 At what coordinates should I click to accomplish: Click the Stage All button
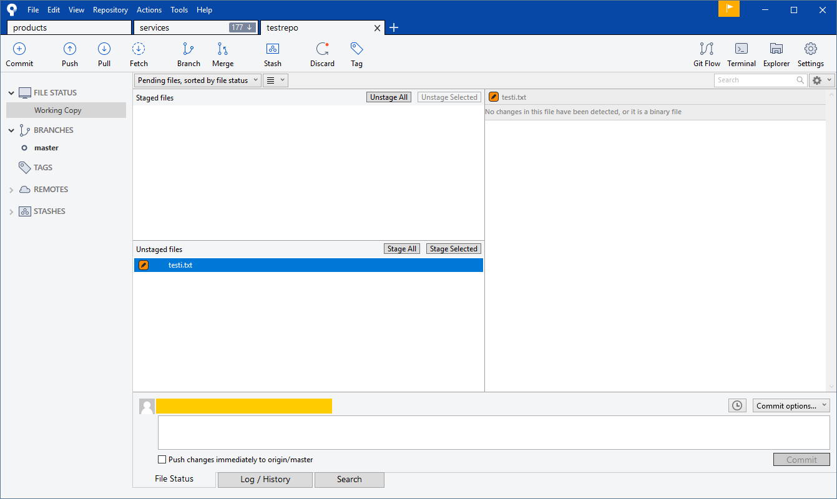(x=402, y=249)
